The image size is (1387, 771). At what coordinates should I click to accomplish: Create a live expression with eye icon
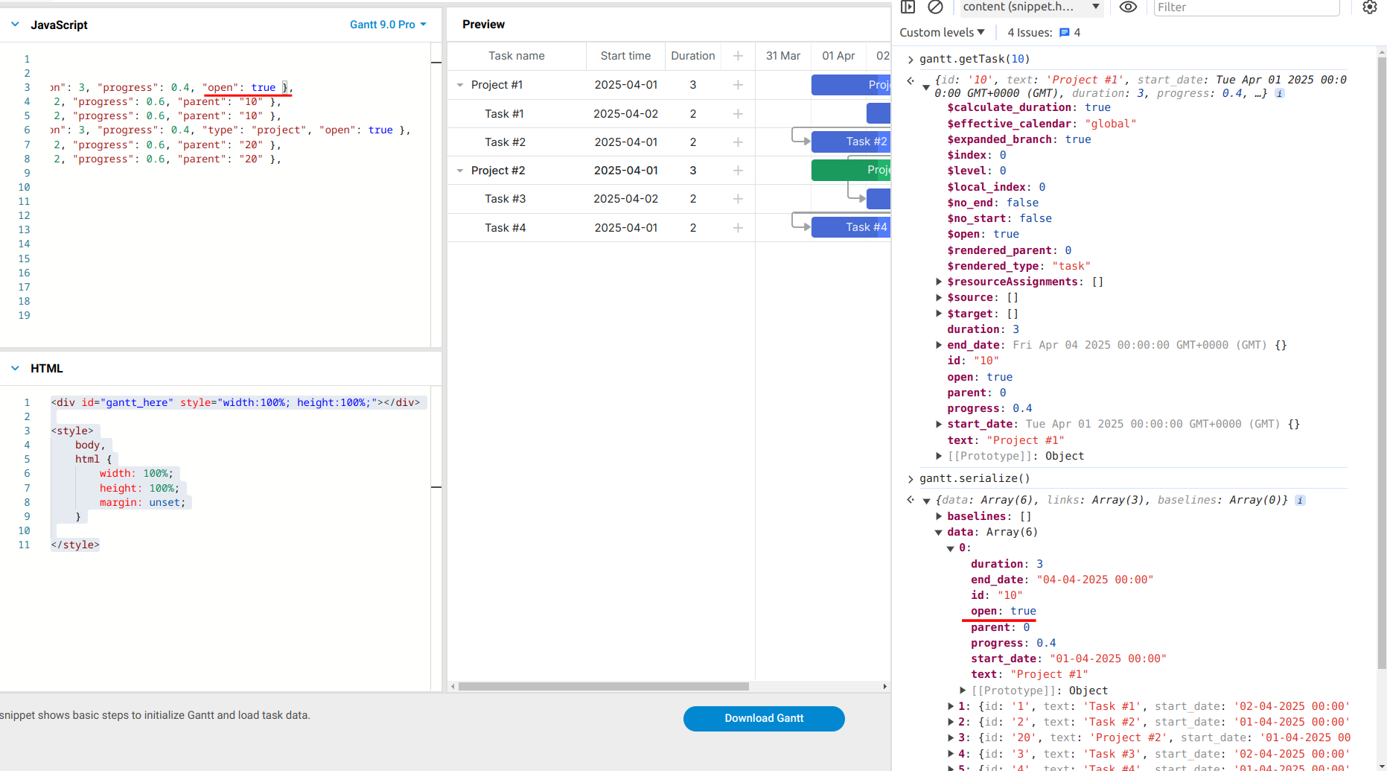coord(1128,7)
